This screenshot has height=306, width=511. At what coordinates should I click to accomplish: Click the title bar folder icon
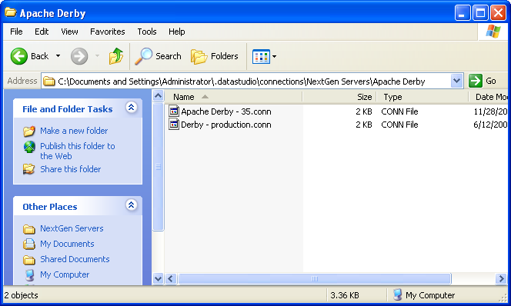11,12
